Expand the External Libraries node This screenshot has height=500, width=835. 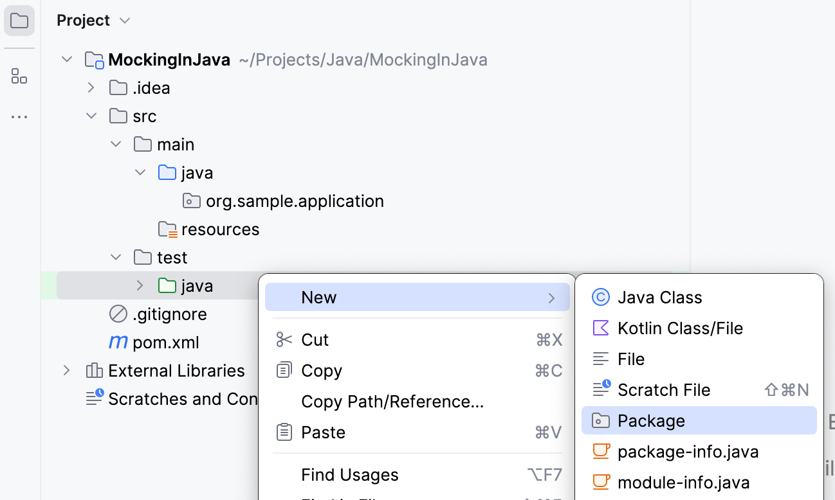pos(67,370)
